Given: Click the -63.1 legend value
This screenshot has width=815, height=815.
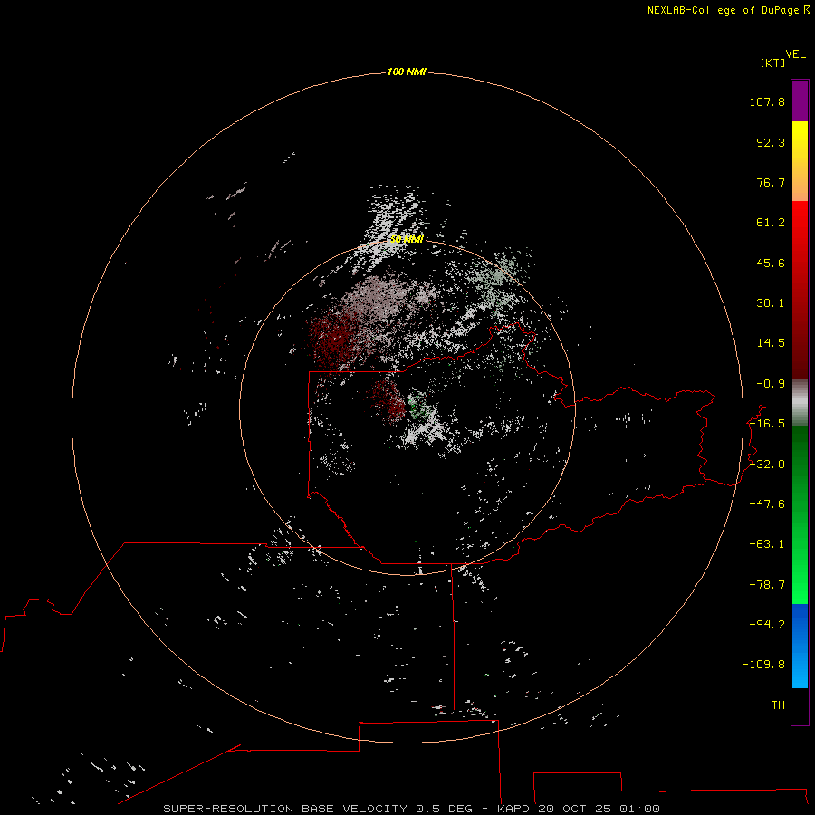Looking at the screenshot, I should (x=767, y=544).
